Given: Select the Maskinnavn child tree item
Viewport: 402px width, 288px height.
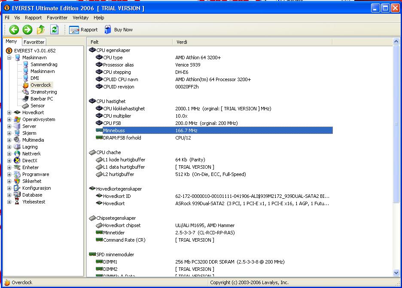Looking at the screenshot, I should [43, 71].
